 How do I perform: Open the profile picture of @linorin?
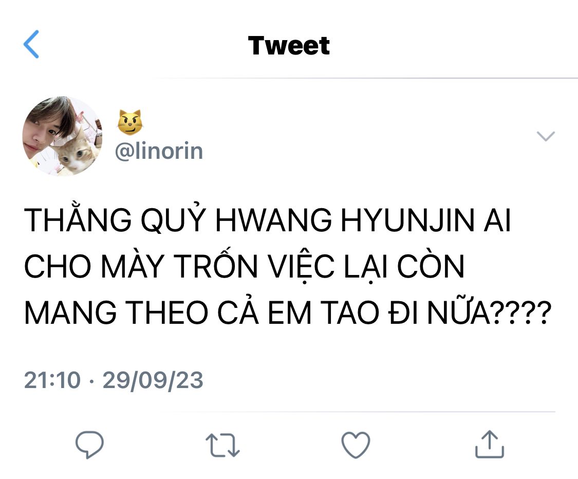click(62, 136)
